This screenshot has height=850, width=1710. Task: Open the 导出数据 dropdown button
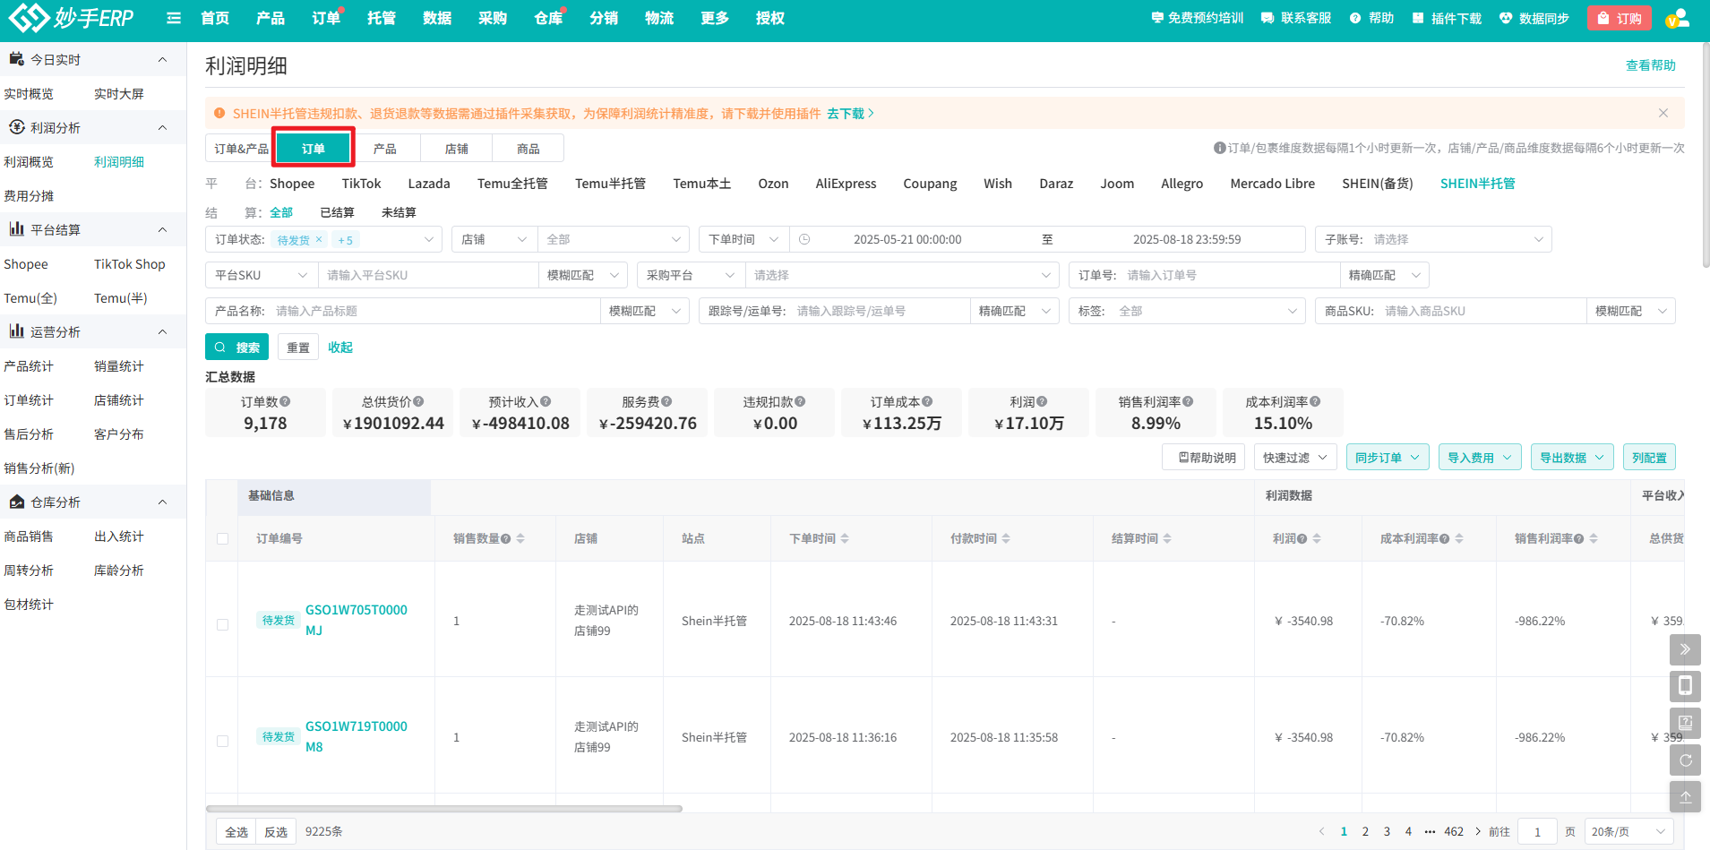point(1572,458)
